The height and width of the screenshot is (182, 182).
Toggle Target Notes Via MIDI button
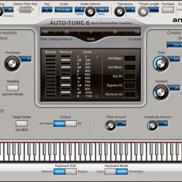tap(22, 124)
